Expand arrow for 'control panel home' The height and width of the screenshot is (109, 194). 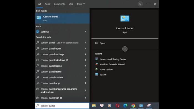click(85, 66)
